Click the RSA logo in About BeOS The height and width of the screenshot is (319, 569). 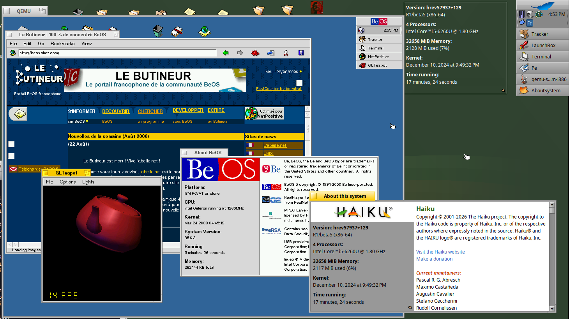coord(271,231)
